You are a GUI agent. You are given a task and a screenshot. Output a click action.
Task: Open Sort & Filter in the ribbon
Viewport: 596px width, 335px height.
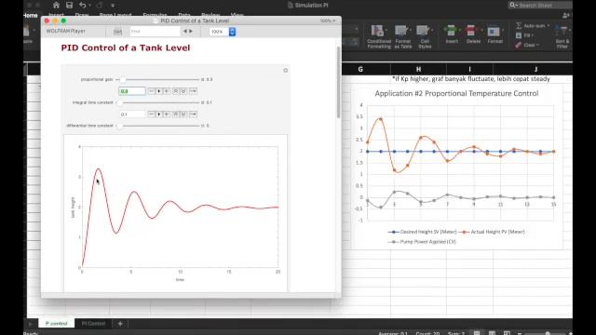click(562, 37)
